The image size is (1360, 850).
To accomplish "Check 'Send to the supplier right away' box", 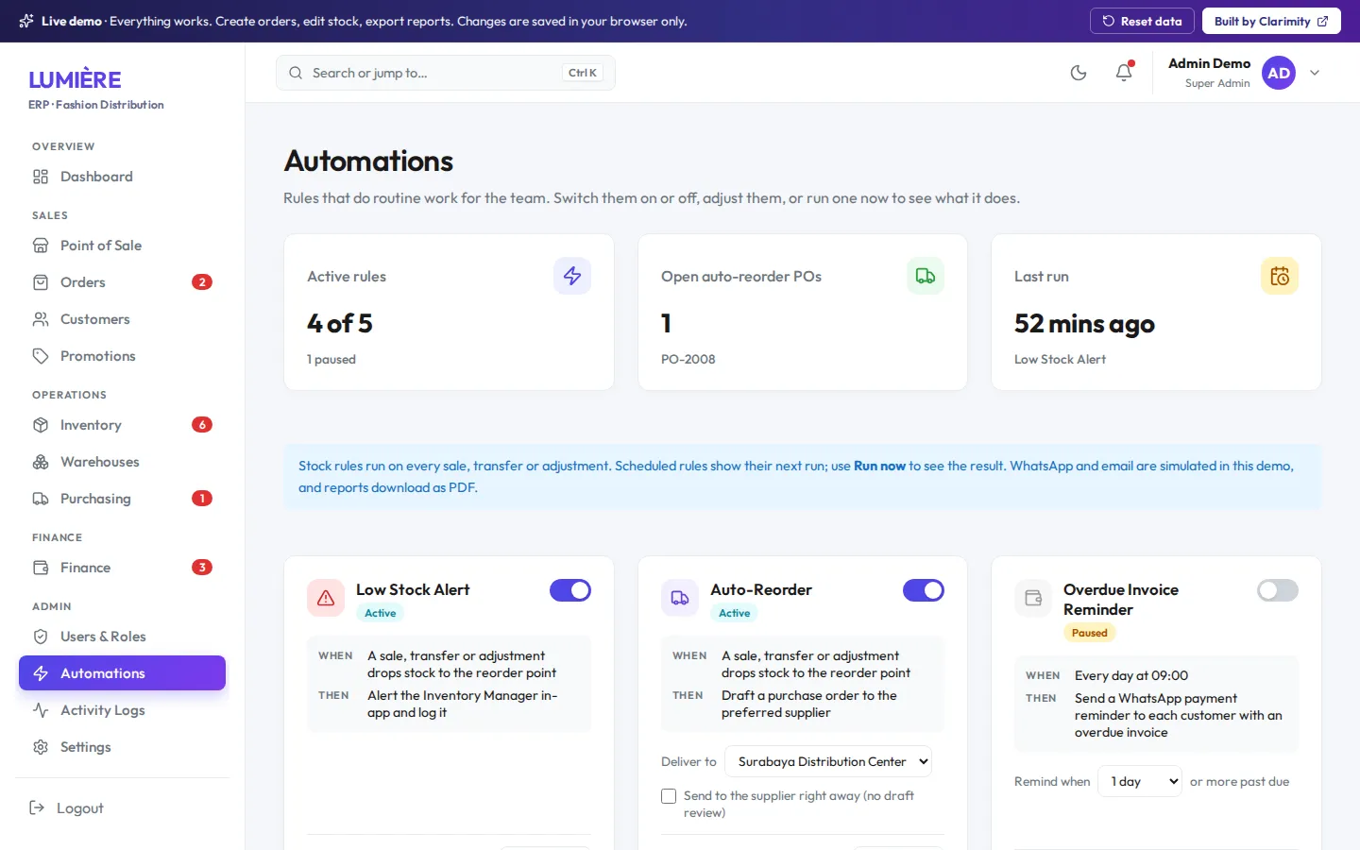I will [669, 796].
